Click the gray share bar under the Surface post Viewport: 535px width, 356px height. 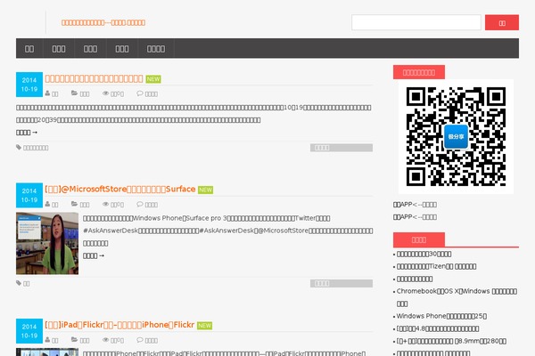(342, 283)
